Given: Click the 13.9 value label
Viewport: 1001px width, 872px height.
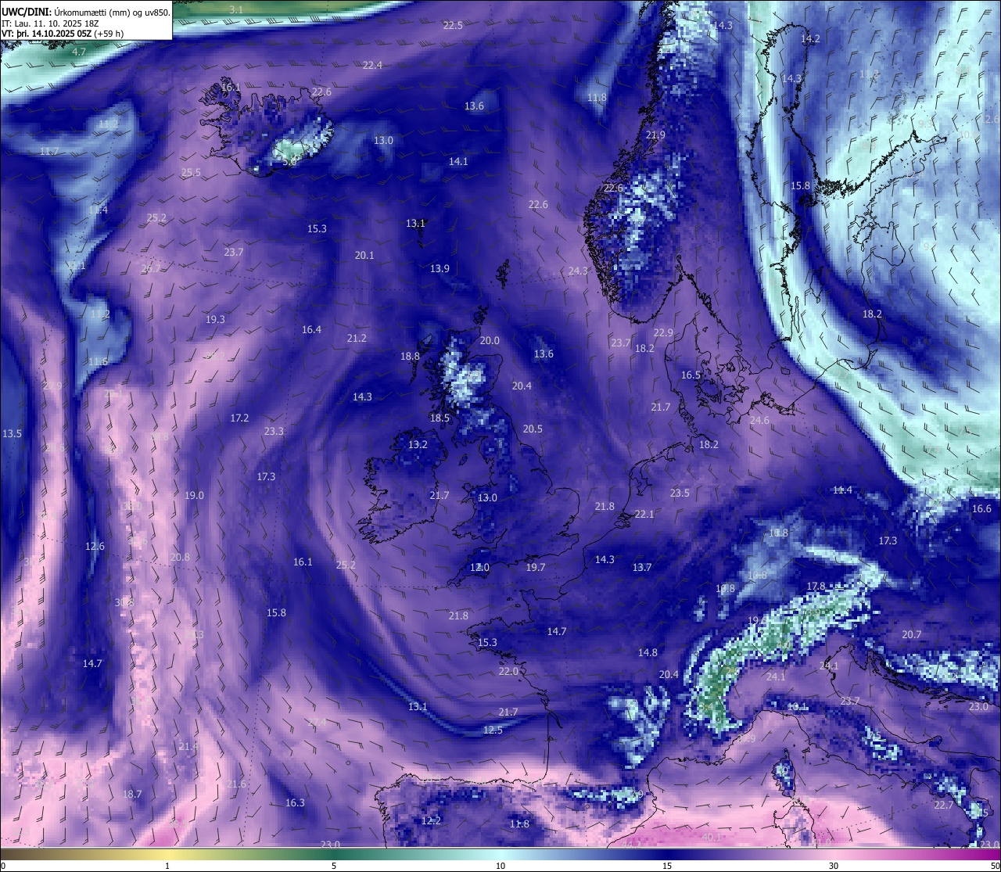Looking at the screenshot, I should point(440,269).
